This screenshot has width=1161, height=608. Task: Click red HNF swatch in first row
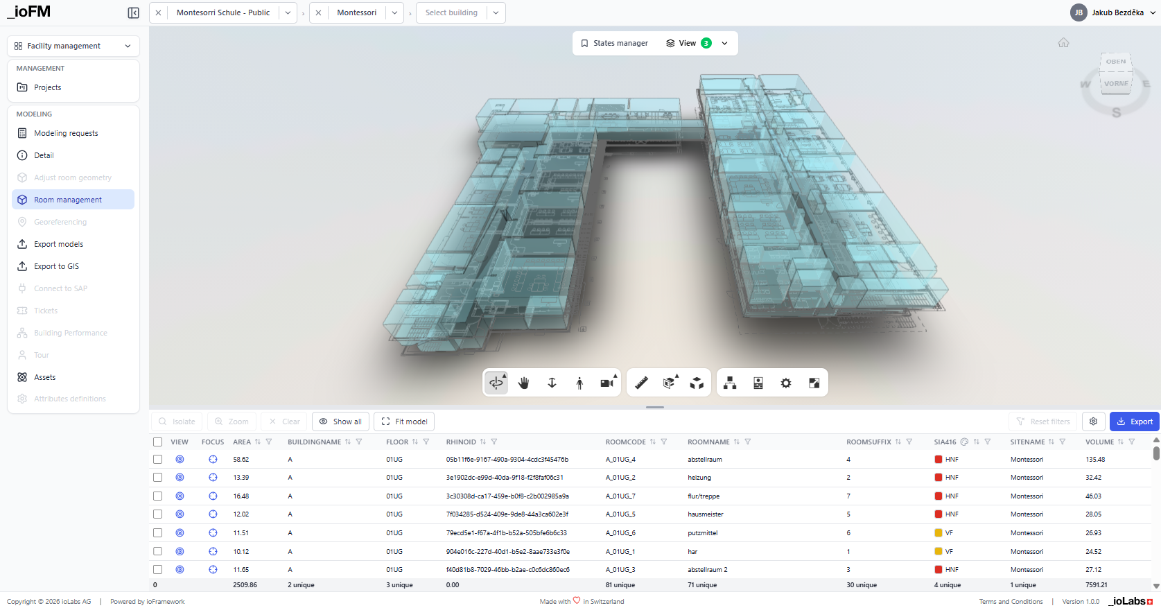938,460
